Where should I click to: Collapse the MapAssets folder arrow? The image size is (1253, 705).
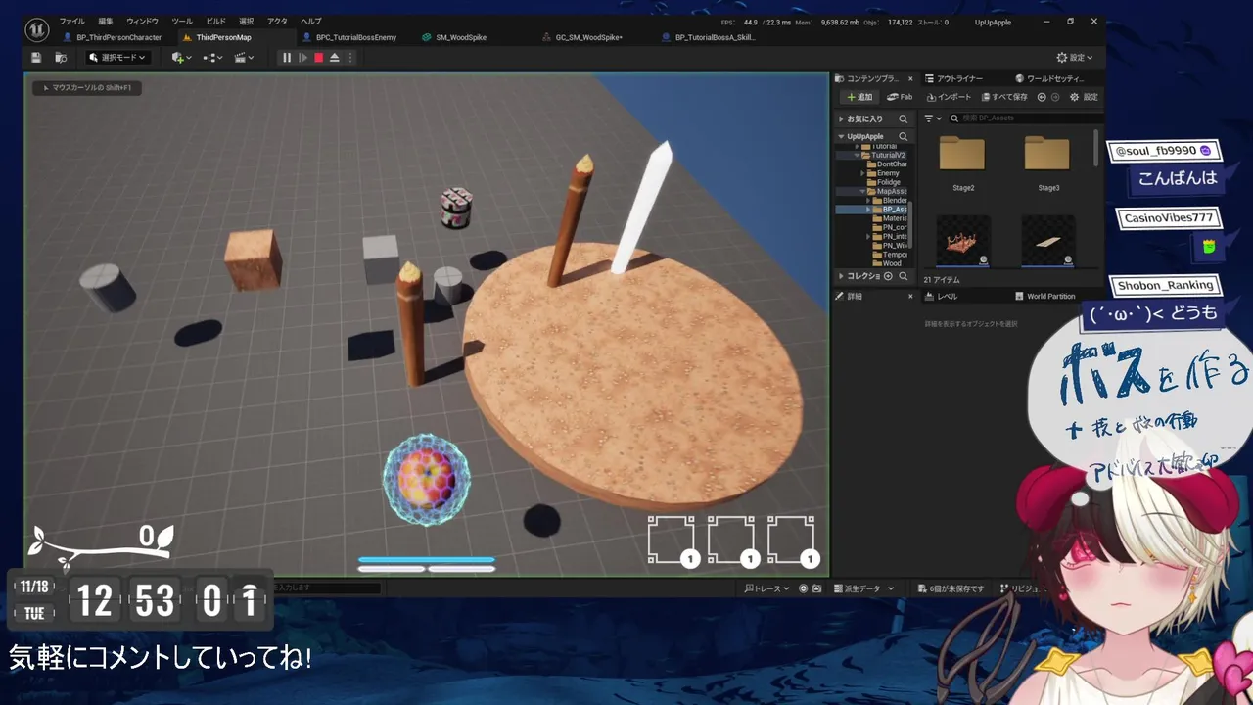click(862, 191)
